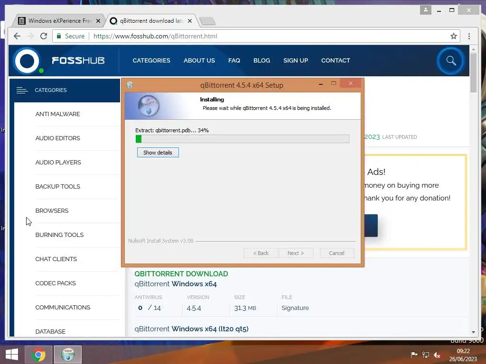This screenshot has width=486, height=364.
Task: Open the ABOUT US page
Action: point(199,60)
